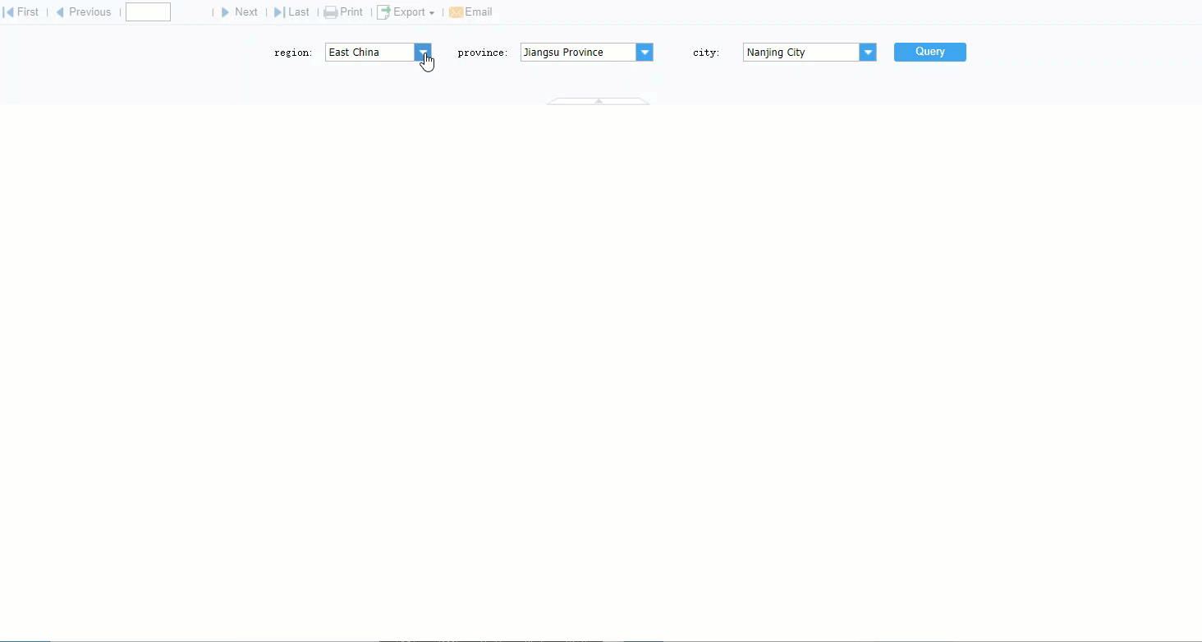1202x642 pixels.
Task: Collapse the parameter panel with the triangle control
Action: 599,100
